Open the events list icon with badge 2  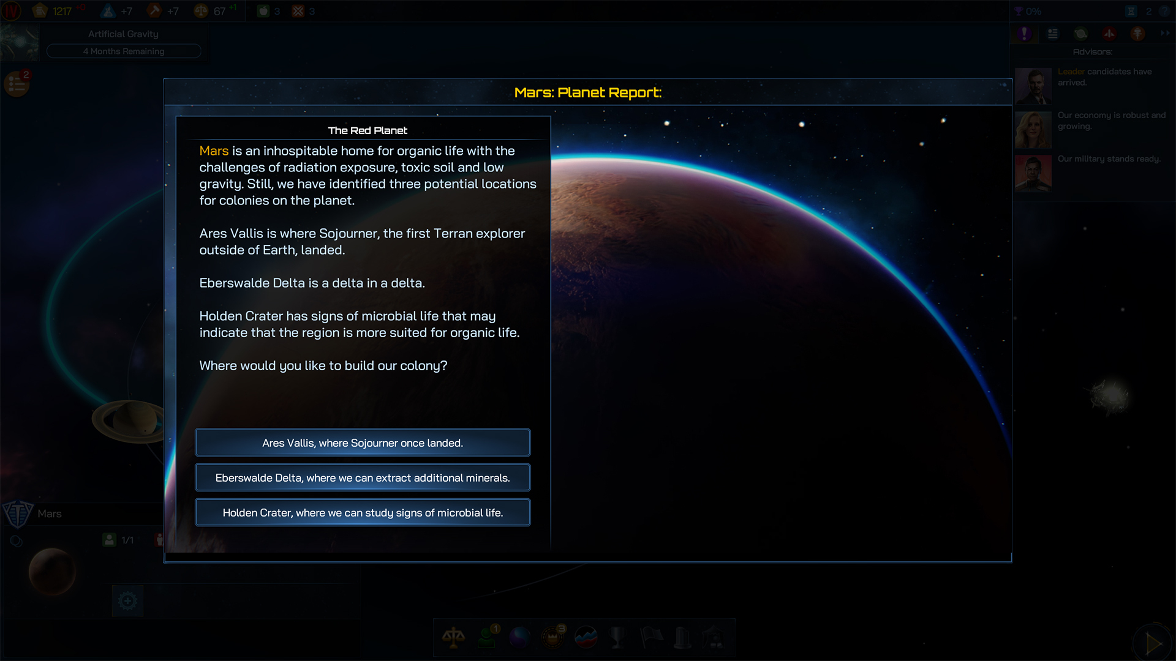click(17, 84)
